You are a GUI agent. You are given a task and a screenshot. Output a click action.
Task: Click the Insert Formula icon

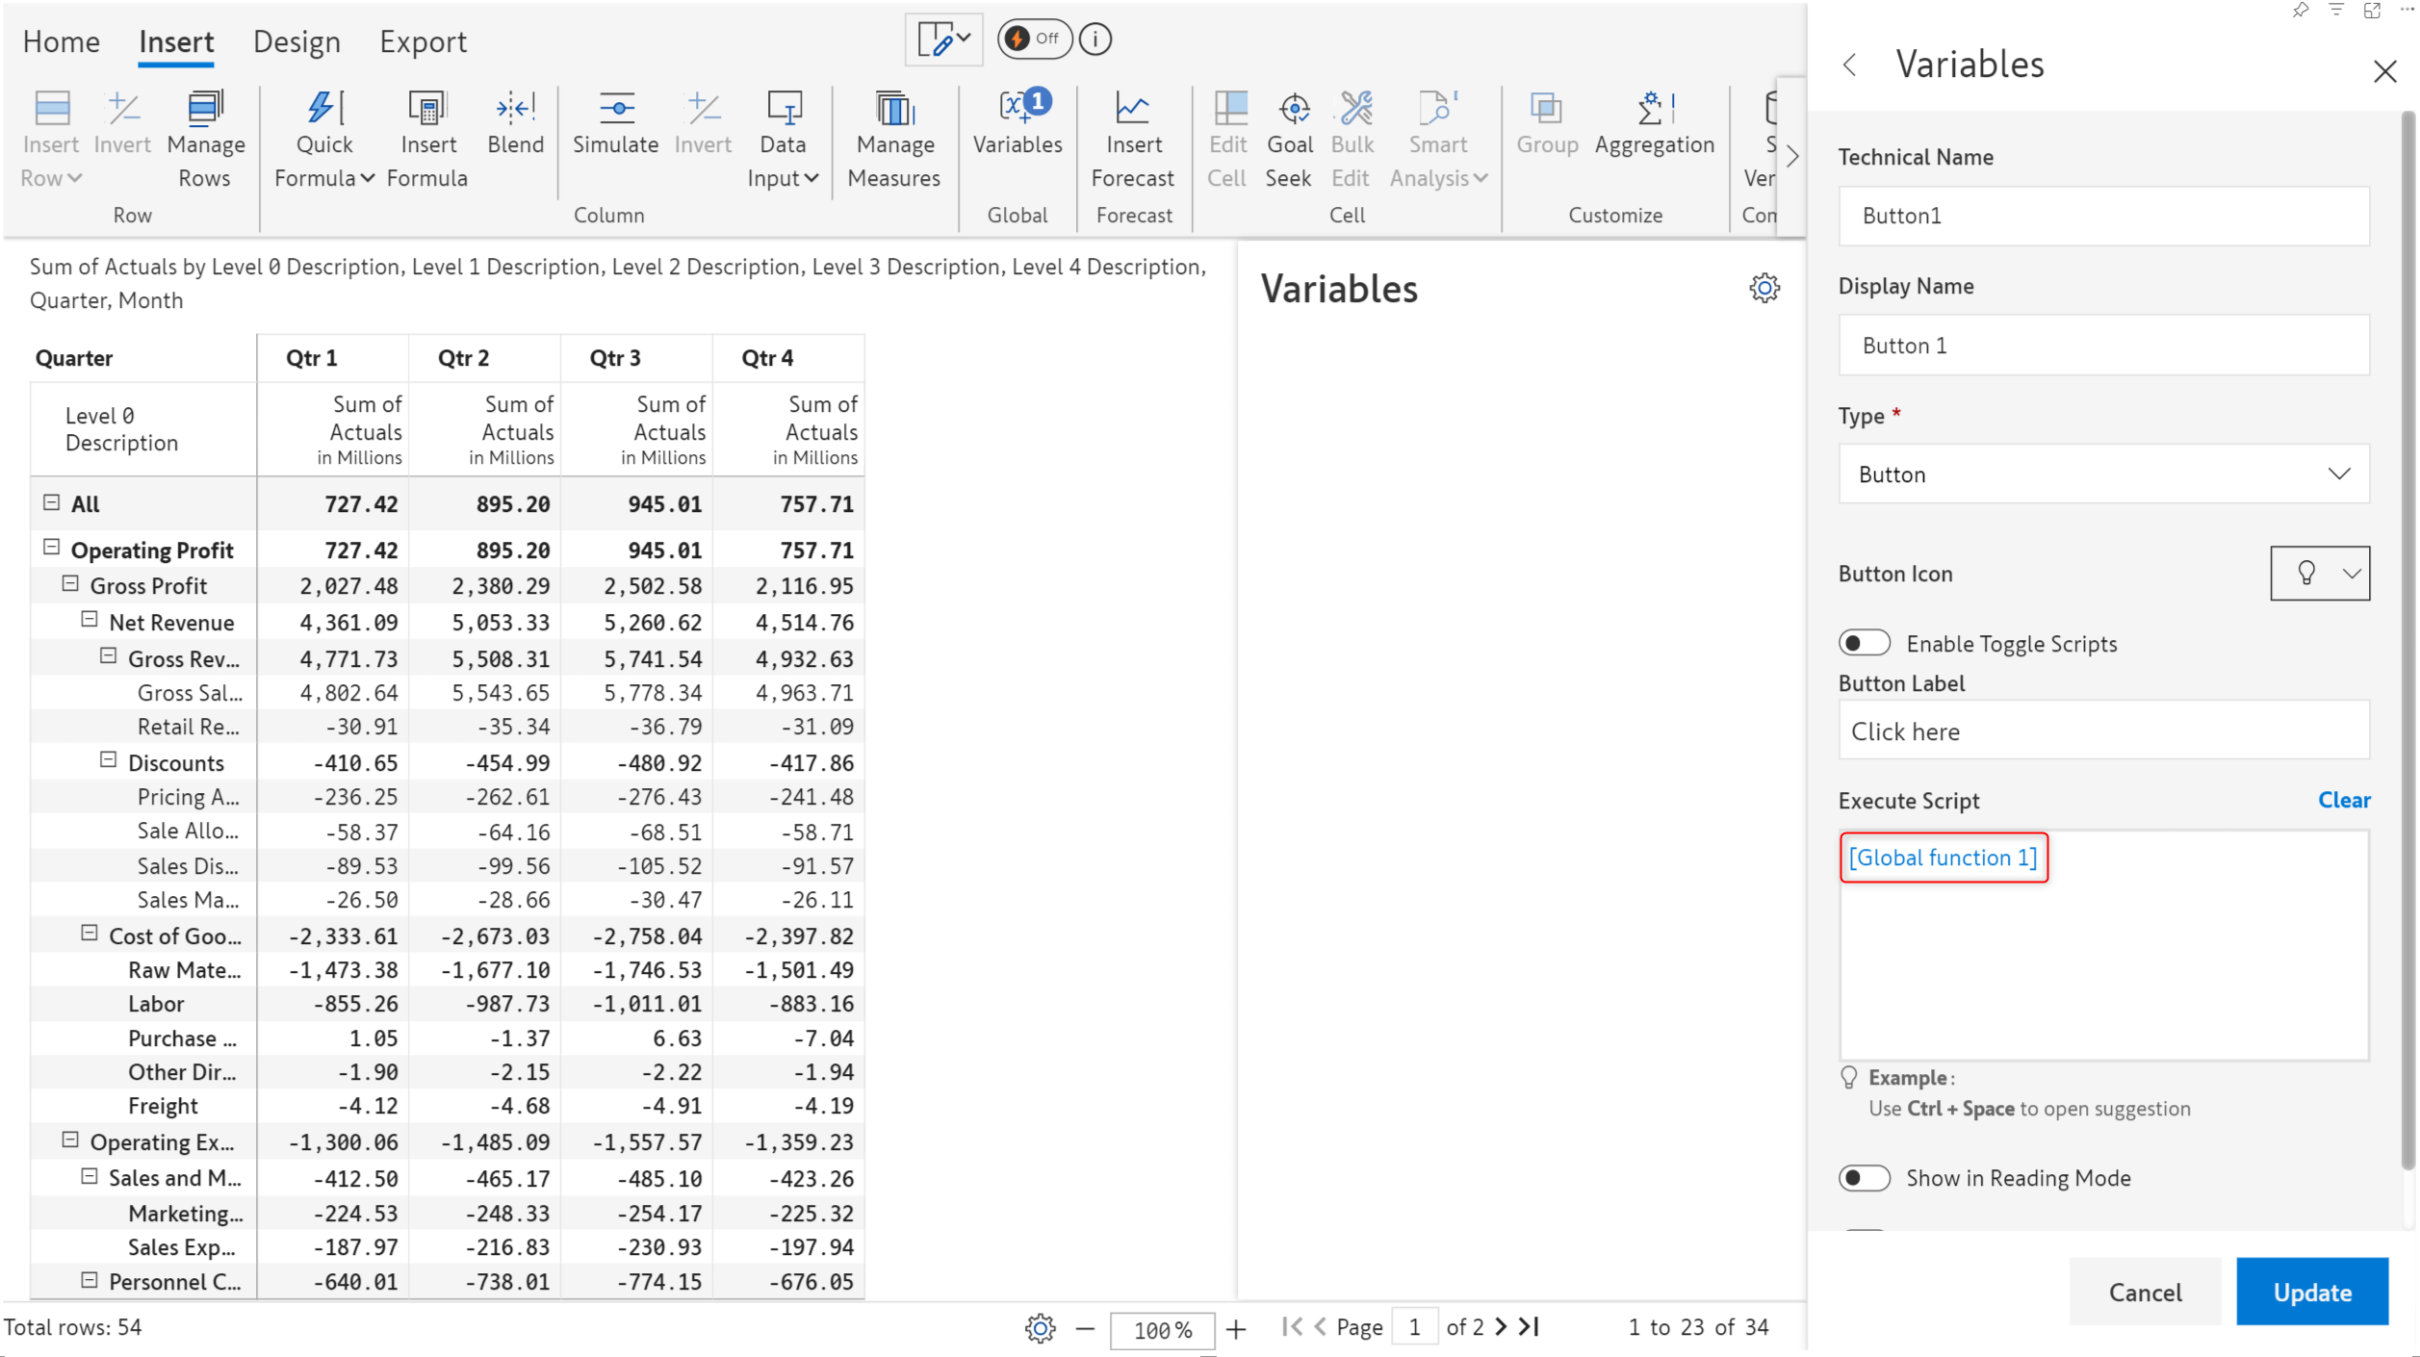426,108
